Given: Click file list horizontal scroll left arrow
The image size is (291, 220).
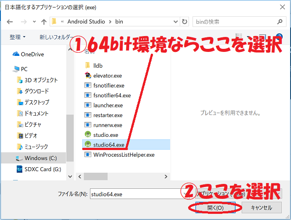Looking at the screenshot, I should [x=80, y=176].
